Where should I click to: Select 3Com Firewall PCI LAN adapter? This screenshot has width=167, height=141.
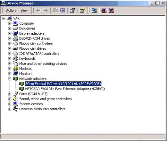pyautogui.click(x=63, y=84)
